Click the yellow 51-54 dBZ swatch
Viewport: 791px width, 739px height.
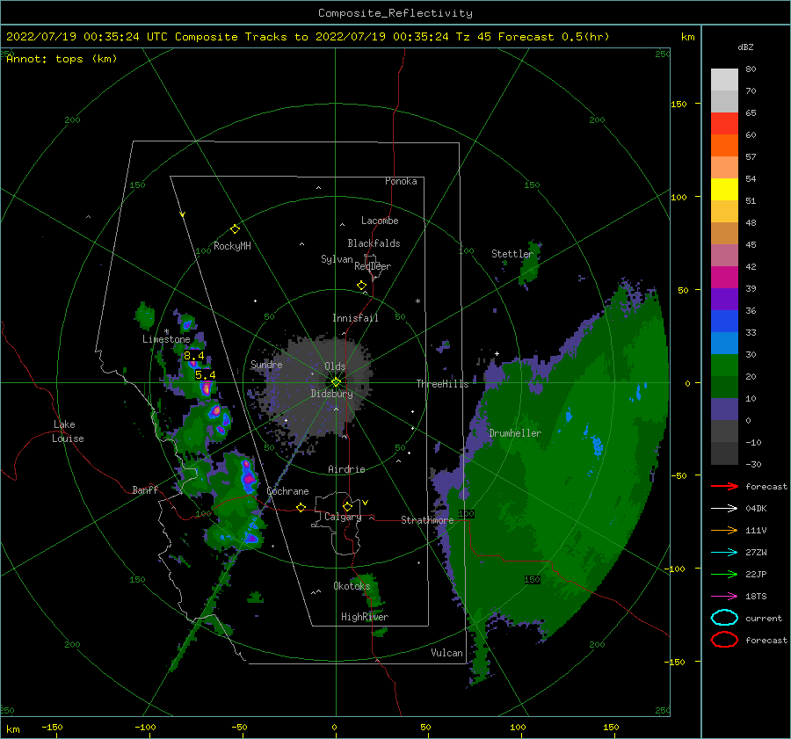(724, 190)
